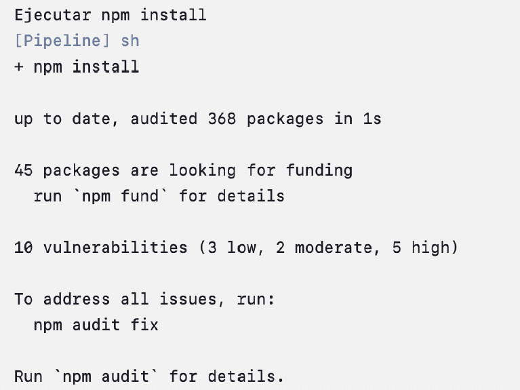520x390 pixels.
Task: Click the 'up to date, audited 368 packages' line
Action: point(198,119)
